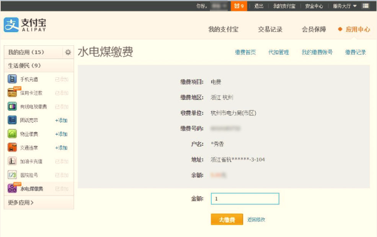This screenshot has height=237, width=377.
Task: Open 缴费记录 link
Action: [x=356, y=52]
